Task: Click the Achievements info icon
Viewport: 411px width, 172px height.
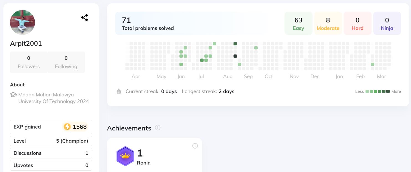Action: (158, 128)
